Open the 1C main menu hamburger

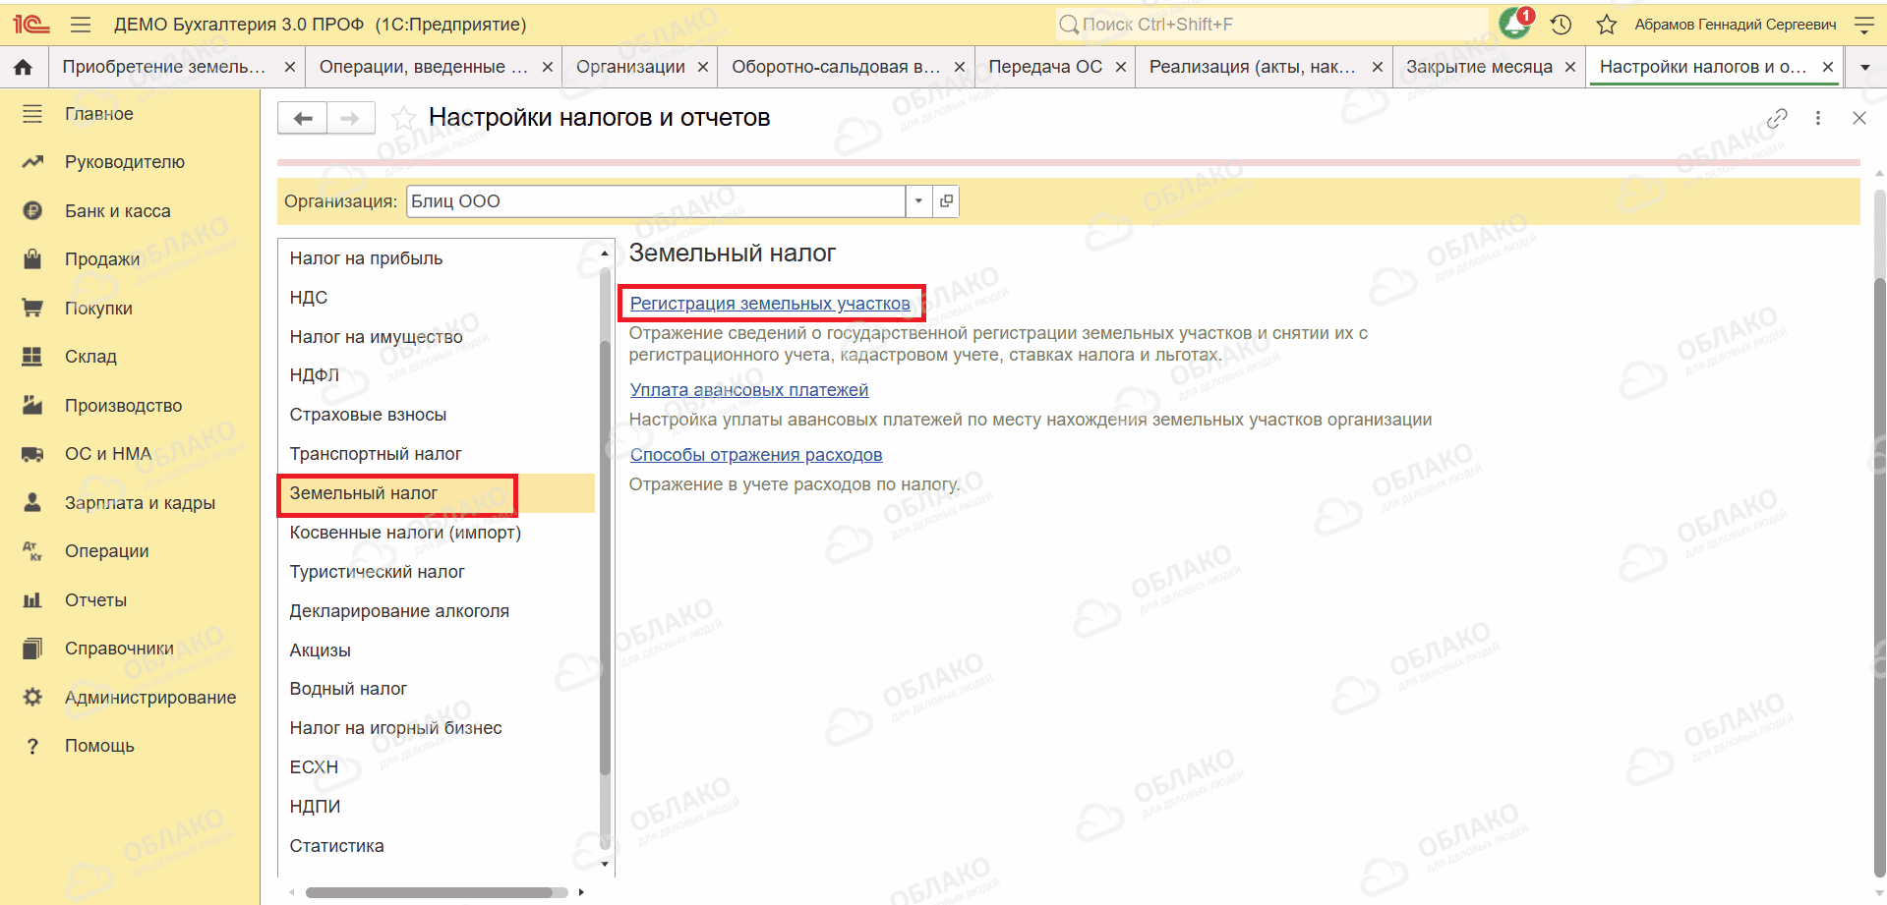point(81,25)
